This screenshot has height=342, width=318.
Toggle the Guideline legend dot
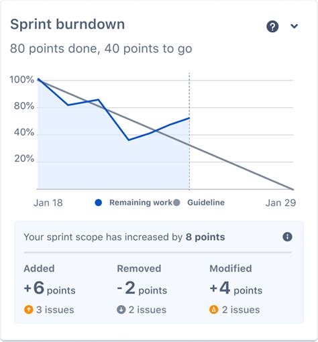(x=176, y=203)
